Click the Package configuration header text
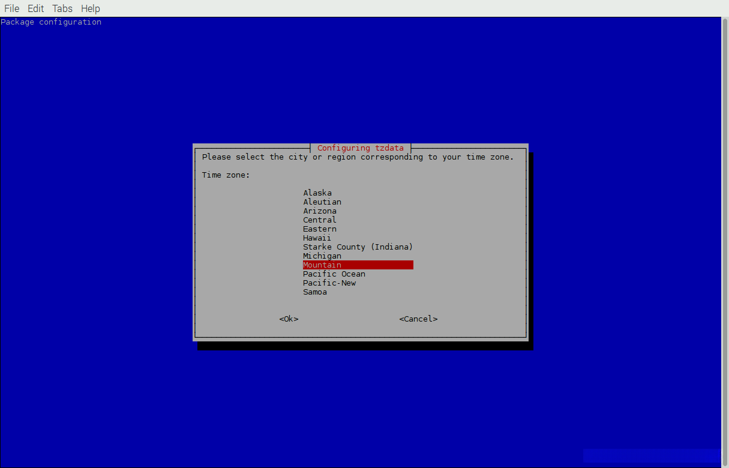729x468 pixels. coord(51,22)
